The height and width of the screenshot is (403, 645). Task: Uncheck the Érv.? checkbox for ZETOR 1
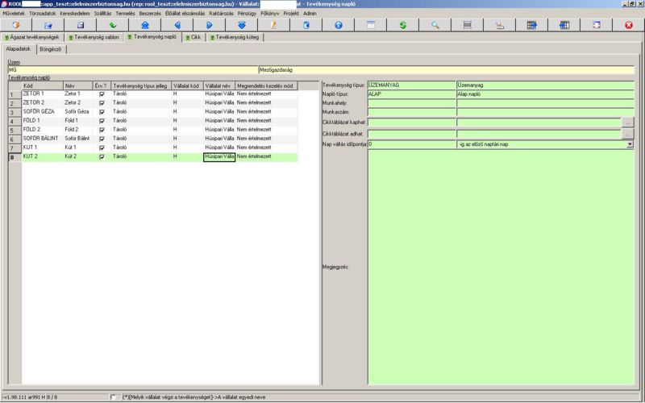click(102, 94)
